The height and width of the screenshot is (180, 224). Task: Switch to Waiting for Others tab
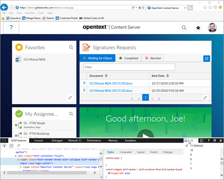[x=97, y=58]
